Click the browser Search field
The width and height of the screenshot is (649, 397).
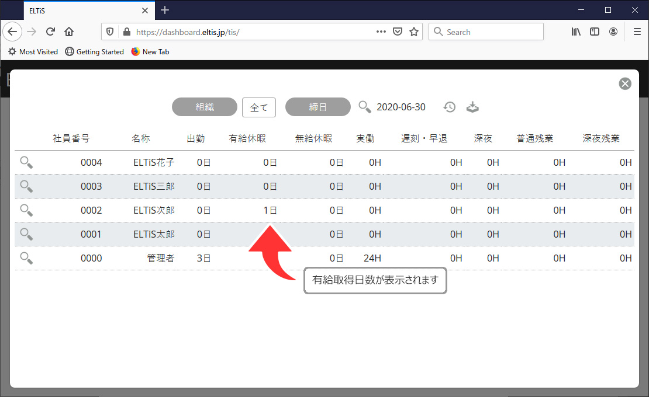(486, 32)
